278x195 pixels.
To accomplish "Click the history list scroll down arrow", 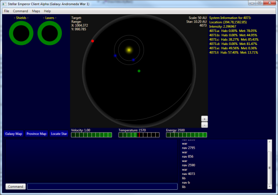I will [x=270, y=187].
